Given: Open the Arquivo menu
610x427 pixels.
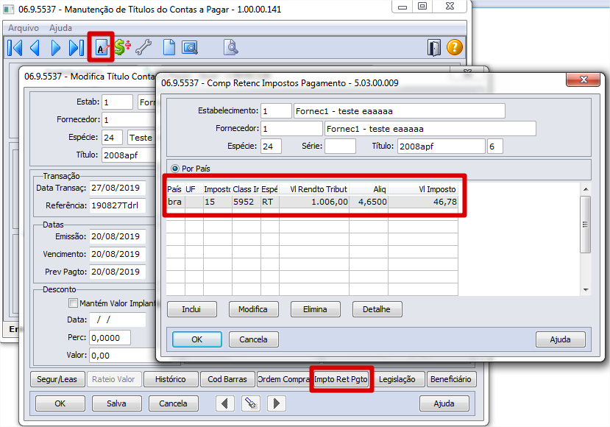Looking at the screenshot, I should click(x=24, y=28).
